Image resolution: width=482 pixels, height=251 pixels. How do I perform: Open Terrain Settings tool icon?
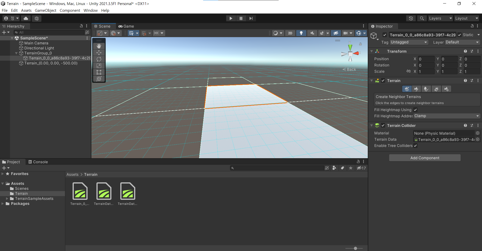coord(446,89)
